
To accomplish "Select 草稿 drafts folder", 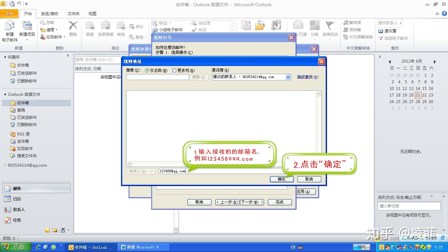I will click(21, 110).
